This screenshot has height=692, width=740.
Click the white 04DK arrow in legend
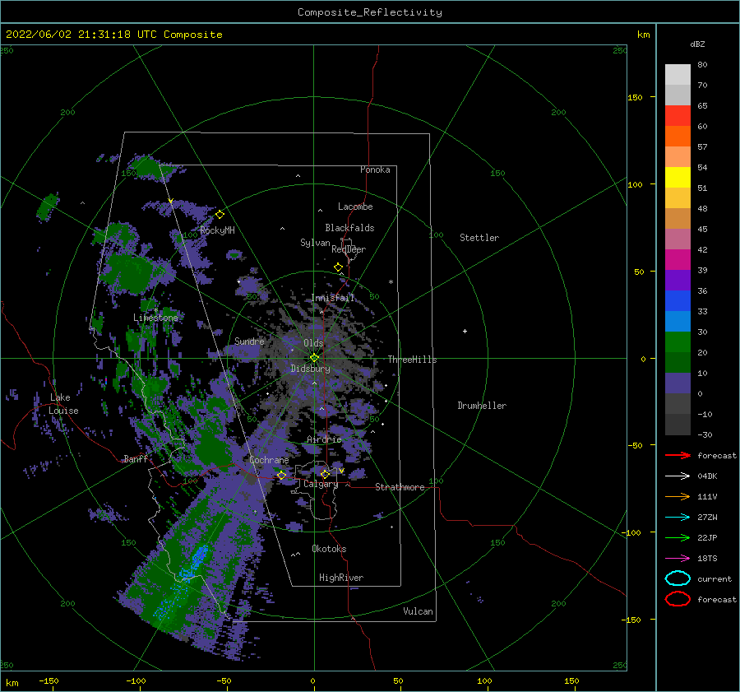point(678,476)
